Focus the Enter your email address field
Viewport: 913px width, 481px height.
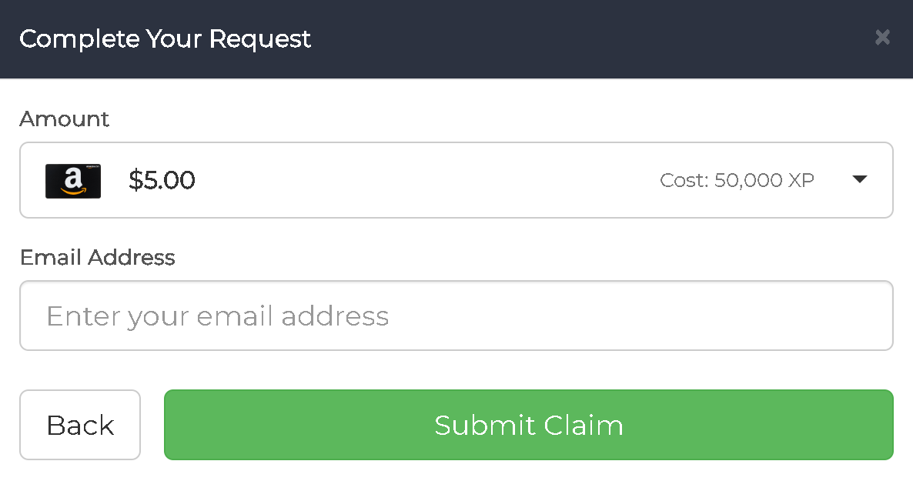coord(456,316)
